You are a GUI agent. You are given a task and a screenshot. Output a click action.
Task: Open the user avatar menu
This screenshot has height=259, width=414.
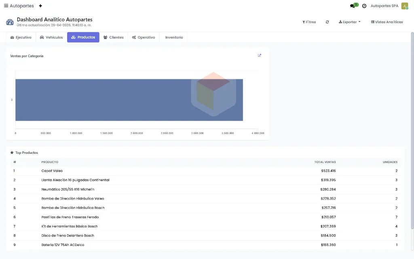[x=404, y=6]
